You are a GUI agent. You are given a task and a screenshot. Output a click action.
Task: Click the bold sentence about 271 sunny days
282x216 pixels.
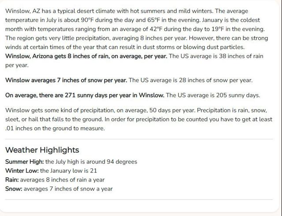click(85, 95)
